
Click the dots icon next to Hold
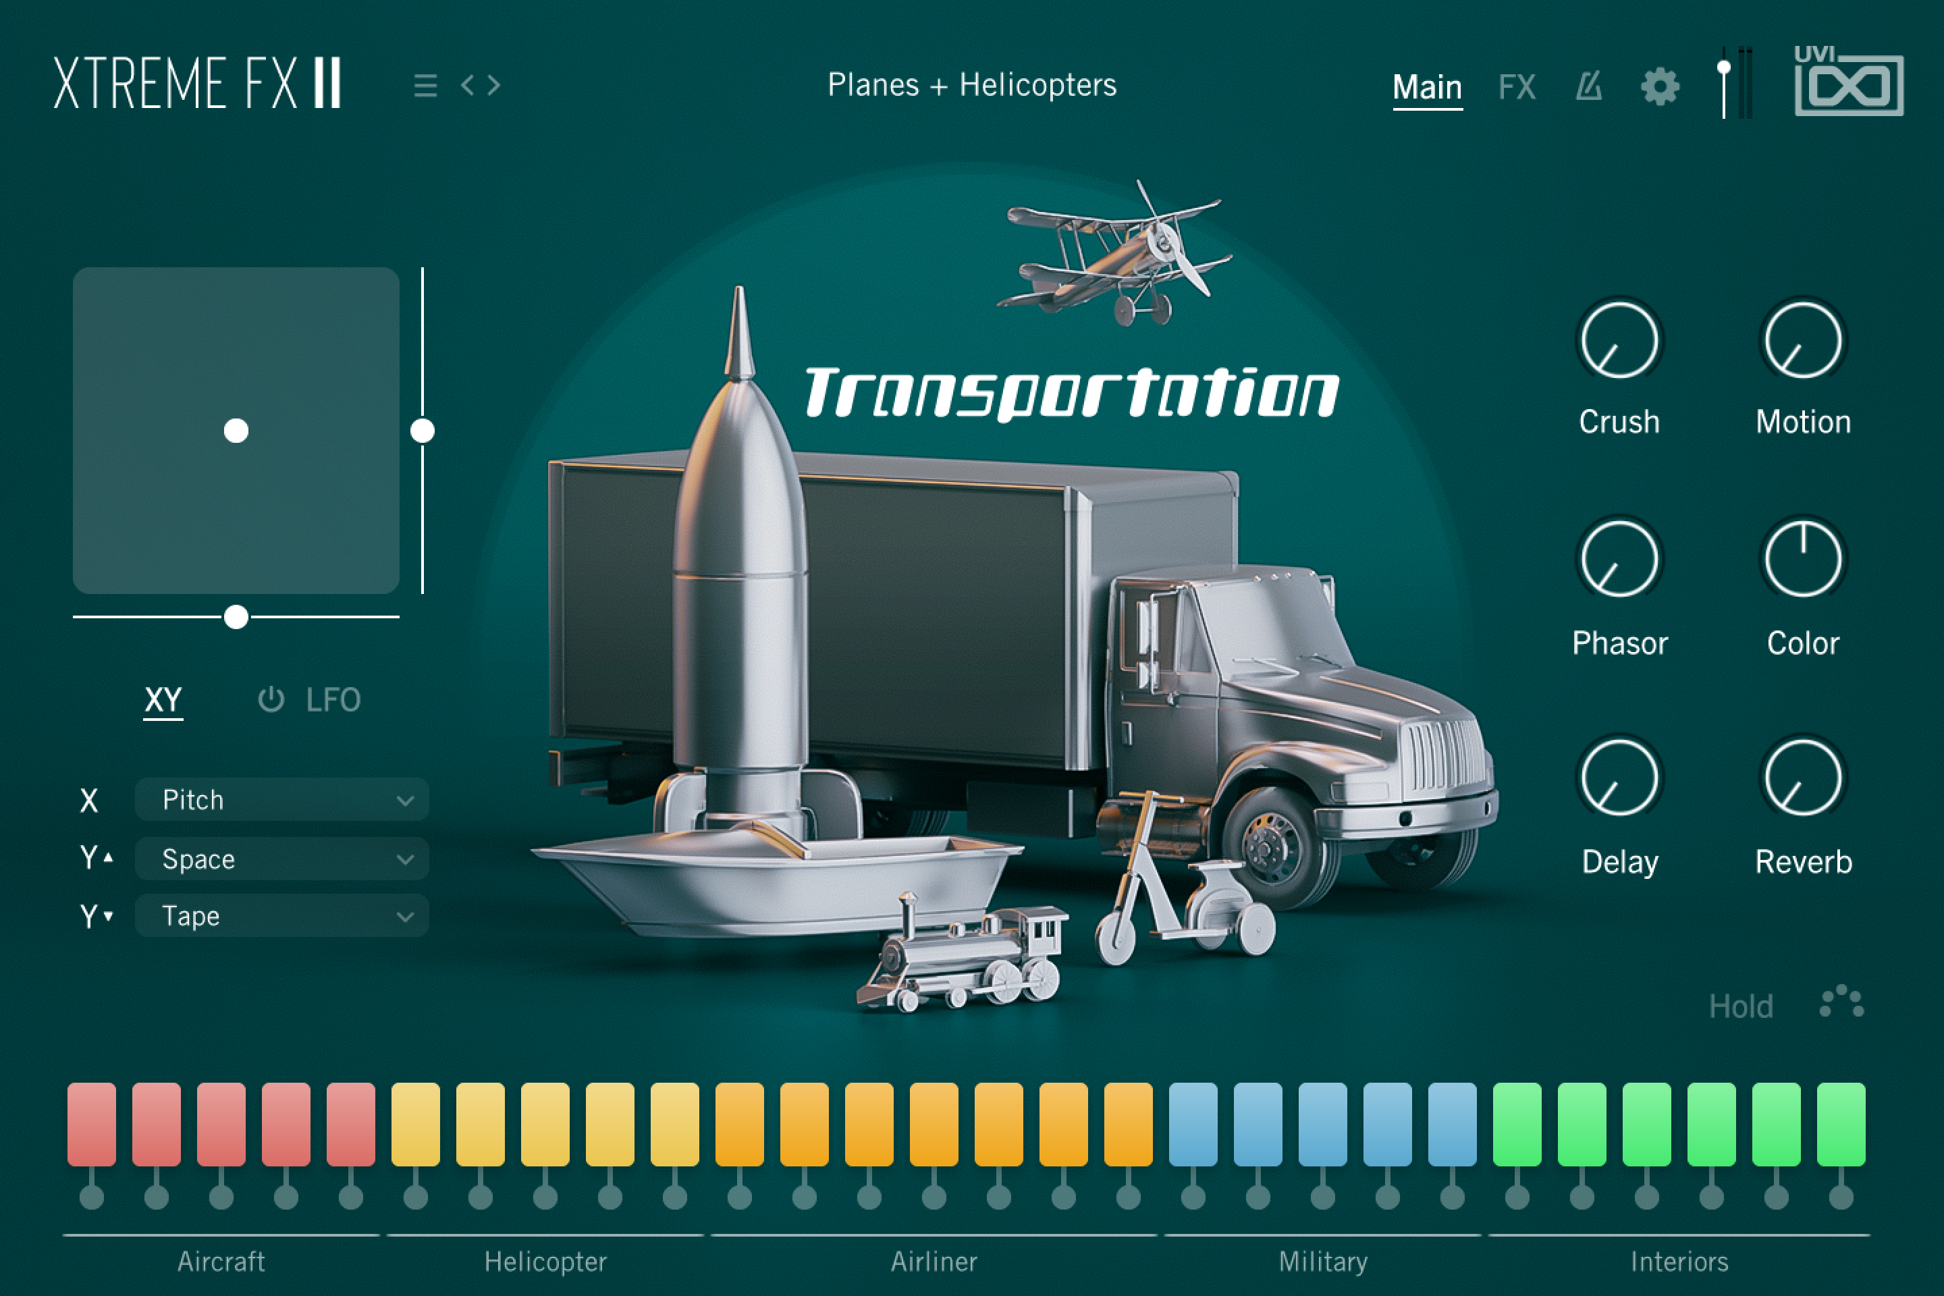(x=1841, y=1001)
